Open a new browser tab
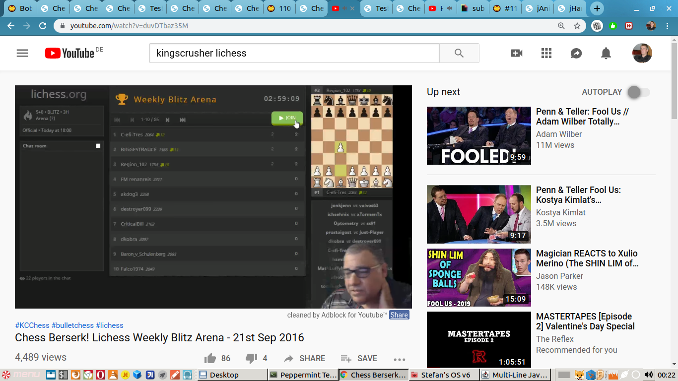The image size is (678, 381). (597, 8)
